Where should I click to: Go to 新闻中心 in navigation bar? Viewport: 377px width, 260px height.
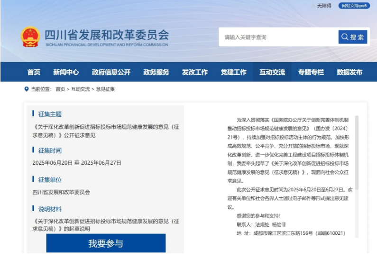pos(66,72)
